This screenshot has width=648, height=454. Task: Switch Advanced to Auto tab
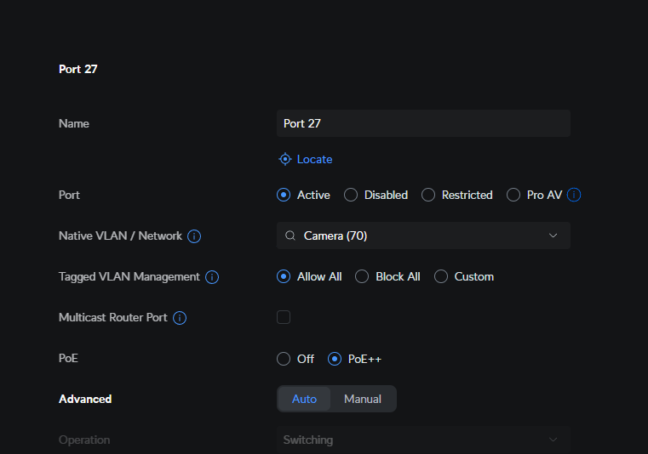pos(305,399)
